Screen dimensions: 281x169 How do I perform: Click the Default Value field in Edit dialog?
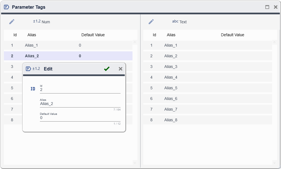(x=80, y=118)
